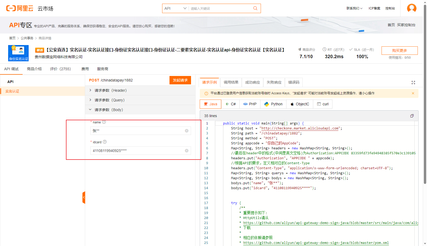The width and height of the screenshot is (427, 246).
Task: Open the user avatar profile
Action: (x=411, y=8)
